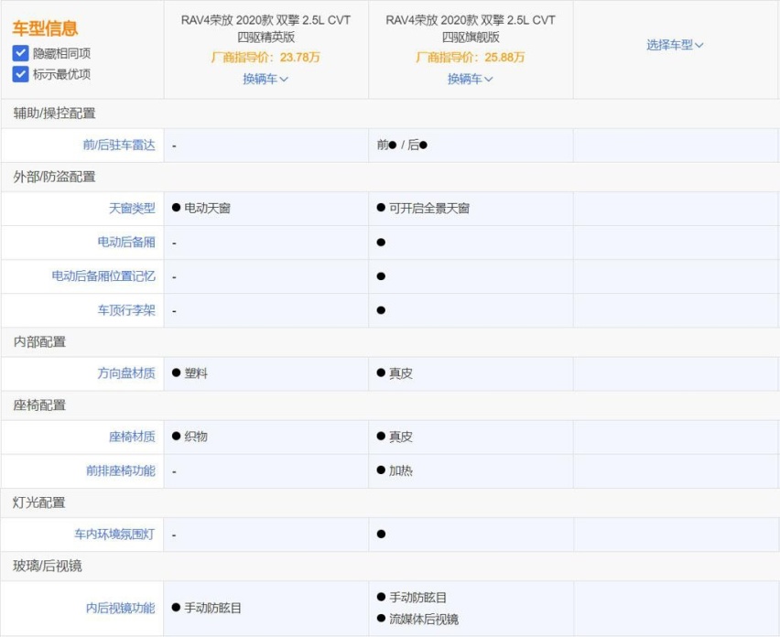
Task: Click the 灯光配置 section header
Action: click(39, 502)
